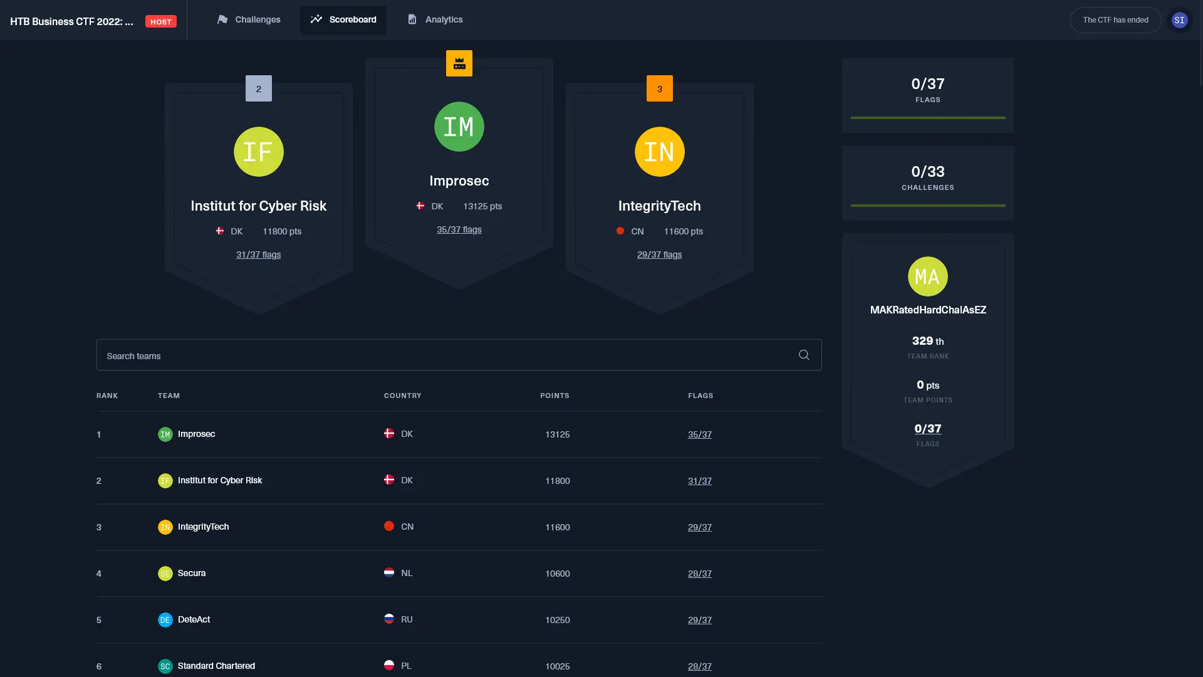This screenshot has height=677, width=1203.
Task: Click the Netherlands flag icon beside Secura
Action: coord(389,572)
